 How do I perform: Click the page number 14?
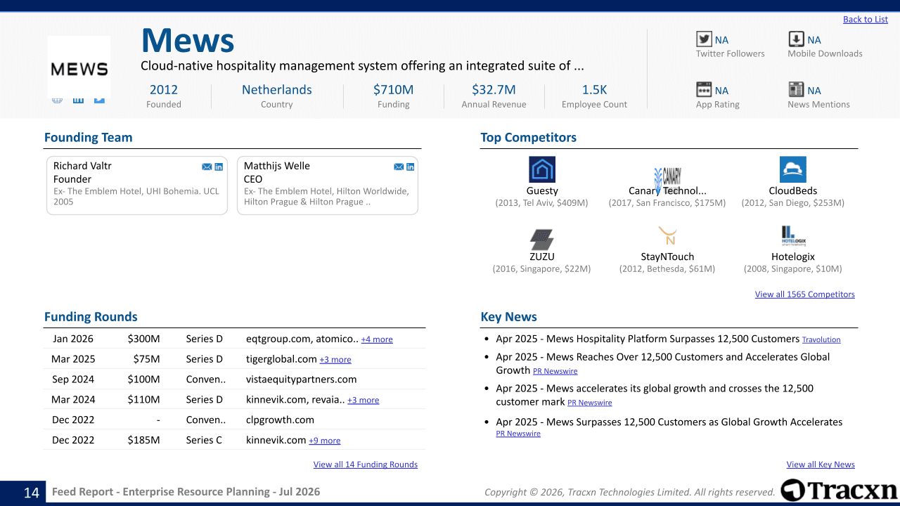point(32,493)
